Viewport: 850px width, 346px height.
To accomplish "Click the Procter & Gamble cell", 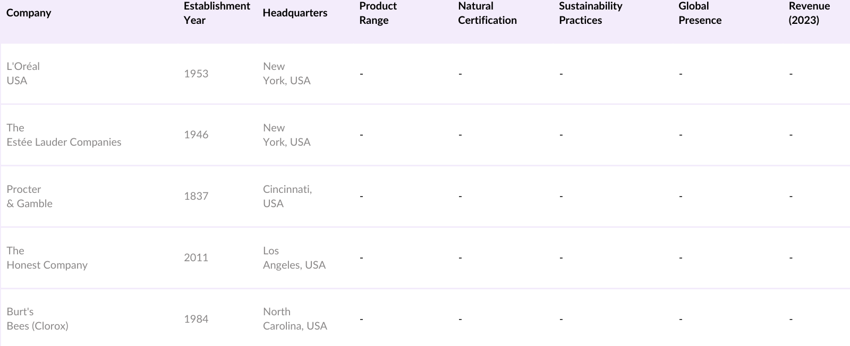I will (30, 197).
